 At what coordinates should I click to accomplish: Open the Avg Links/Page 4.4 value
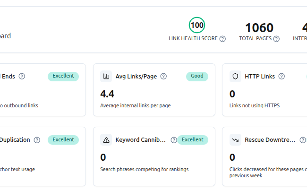pos(107,94)
